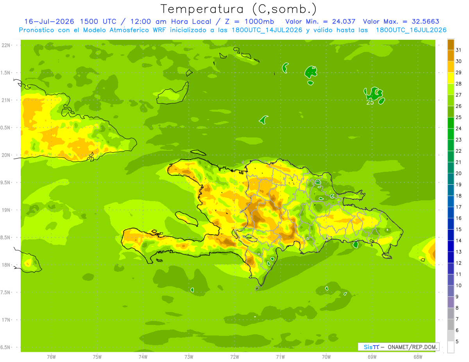Click the color bar value "13"
The height and width of the screenshot is (362, 469).
459,252
